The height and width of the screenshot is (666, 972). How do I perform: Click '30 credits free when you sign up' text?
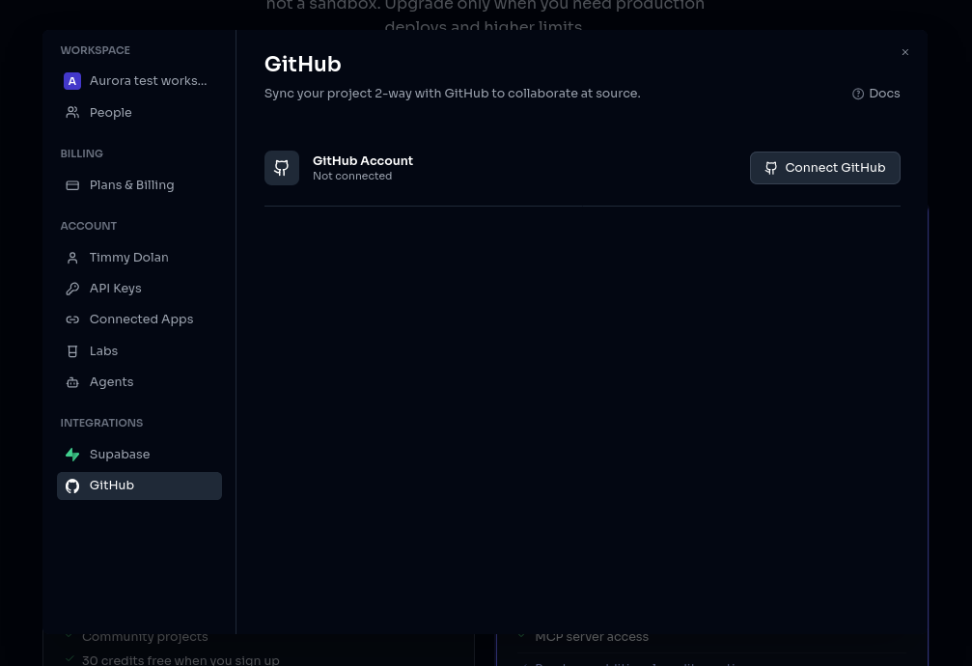[x=181, y=660]
